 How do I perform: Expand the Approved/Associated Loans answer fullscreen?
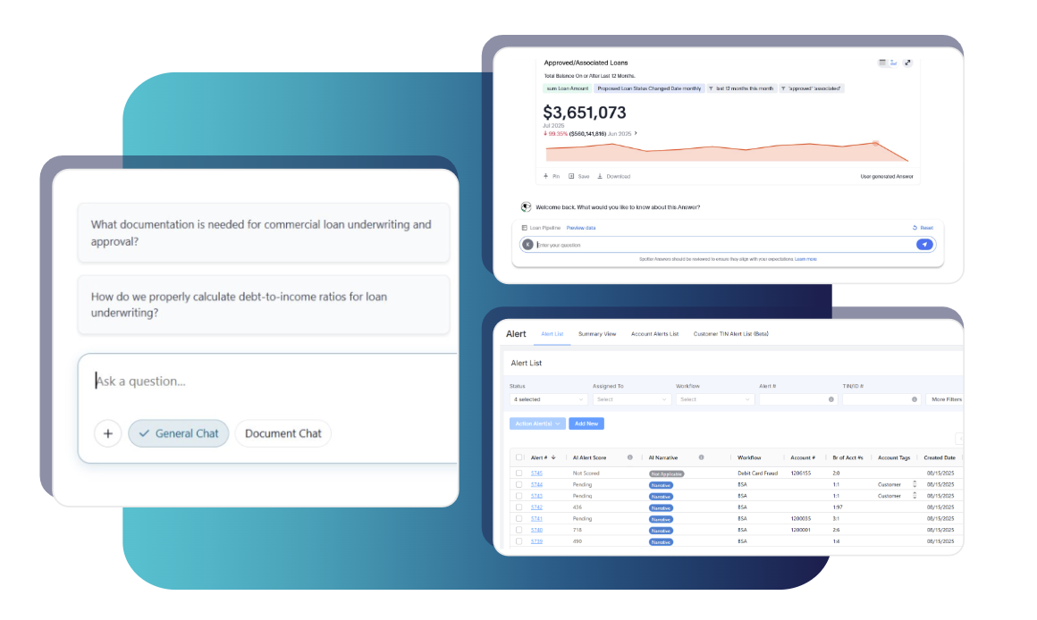[907, 62]
